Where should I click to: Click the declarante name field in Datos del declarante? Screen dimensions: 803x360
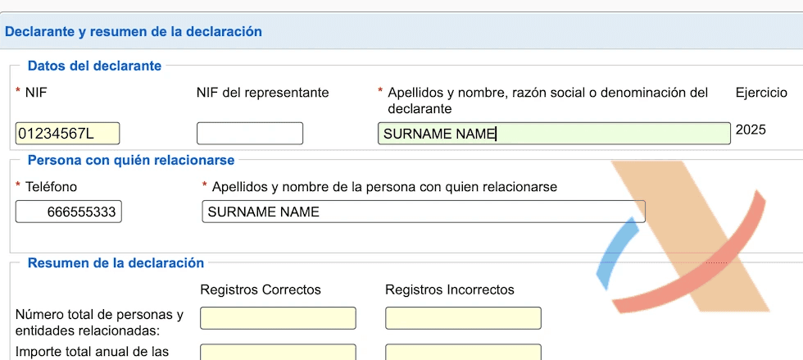[554, 134]
